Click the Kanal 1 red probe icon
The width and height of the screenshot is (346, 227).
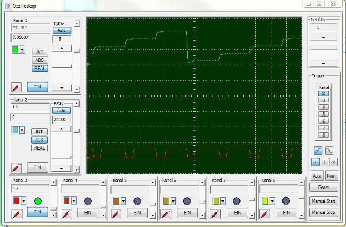[x=16, y=87]
